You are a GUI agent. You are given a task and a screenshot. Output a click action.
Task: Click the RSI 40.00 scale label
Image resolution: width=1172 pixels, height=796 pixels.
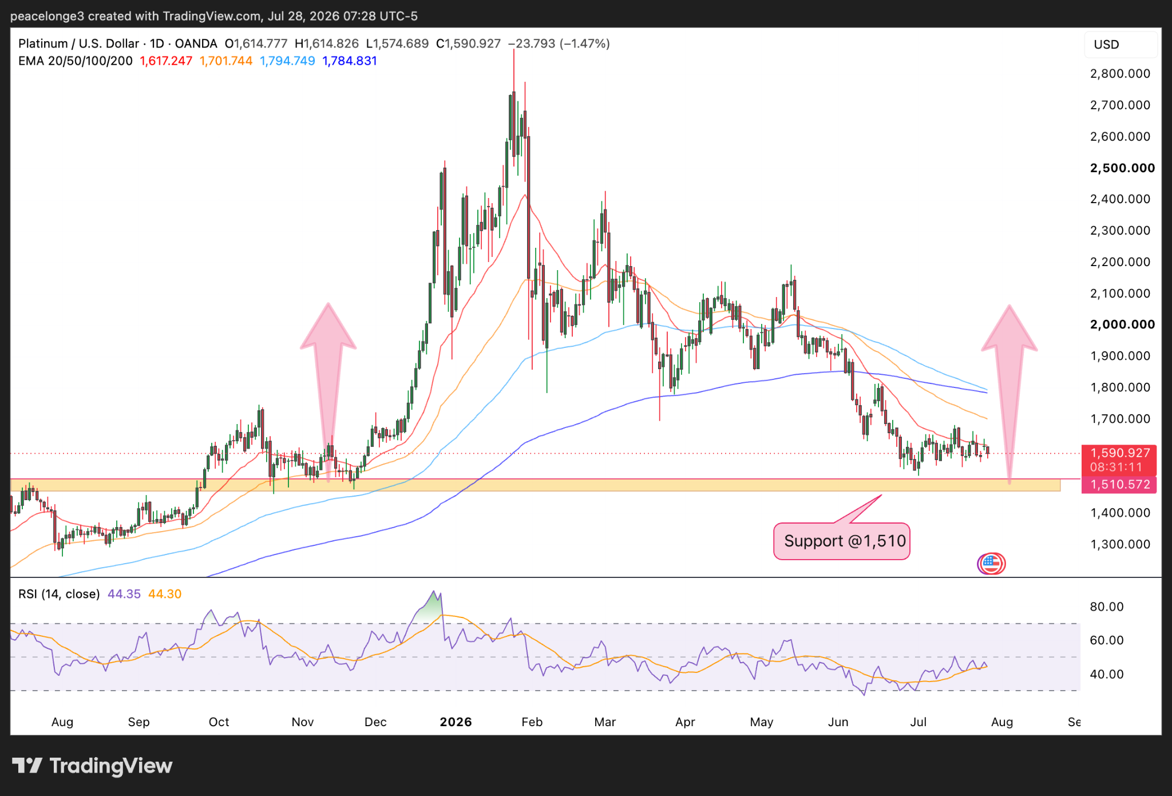(x=1107, y=674)
